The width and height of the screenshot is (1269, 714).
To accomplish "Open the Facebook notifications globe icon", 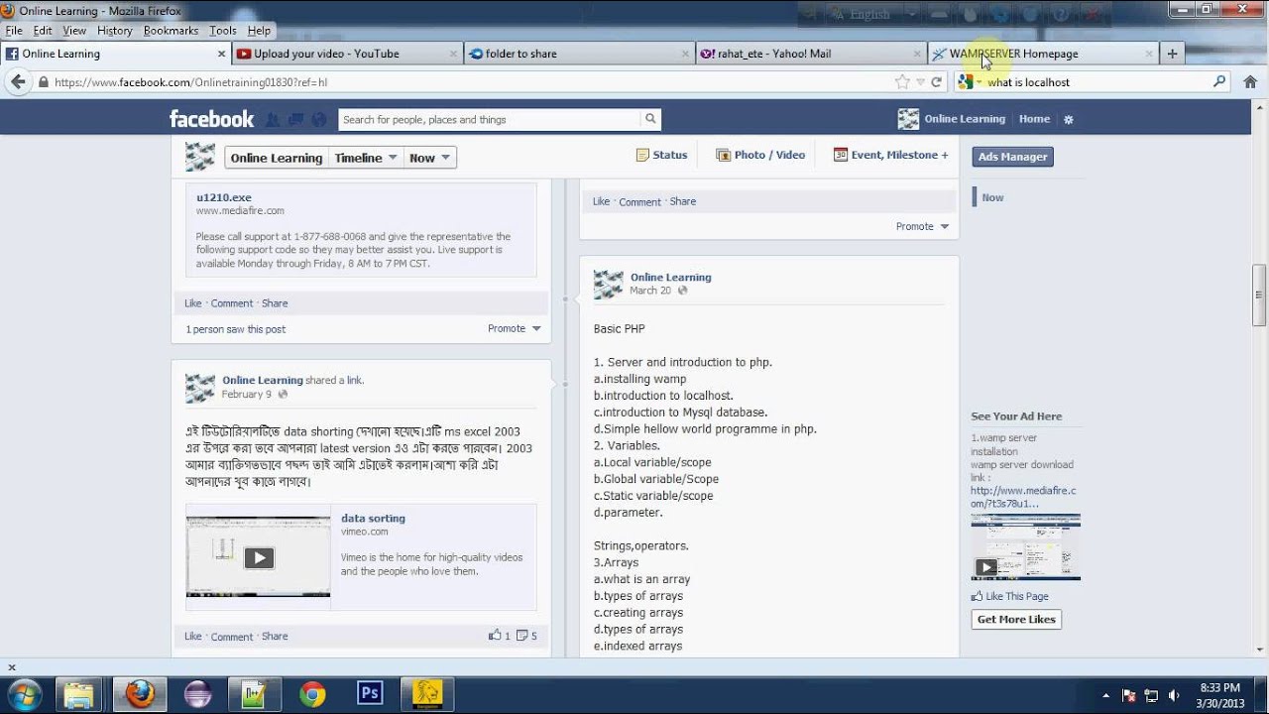I will pos(319,120).
